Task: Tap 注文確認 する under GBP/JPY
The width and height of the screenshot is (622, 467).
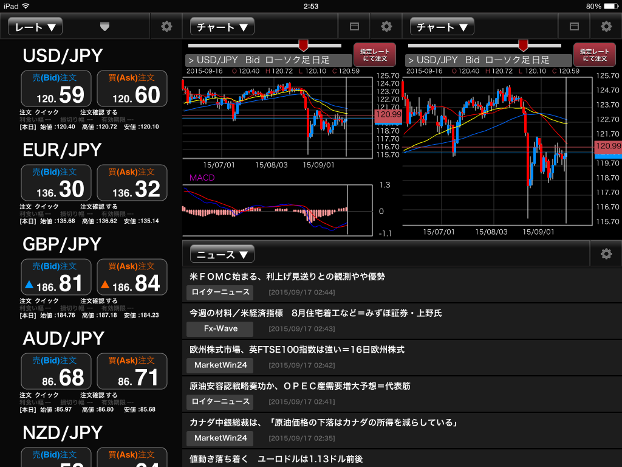Action: click(99, 301)
